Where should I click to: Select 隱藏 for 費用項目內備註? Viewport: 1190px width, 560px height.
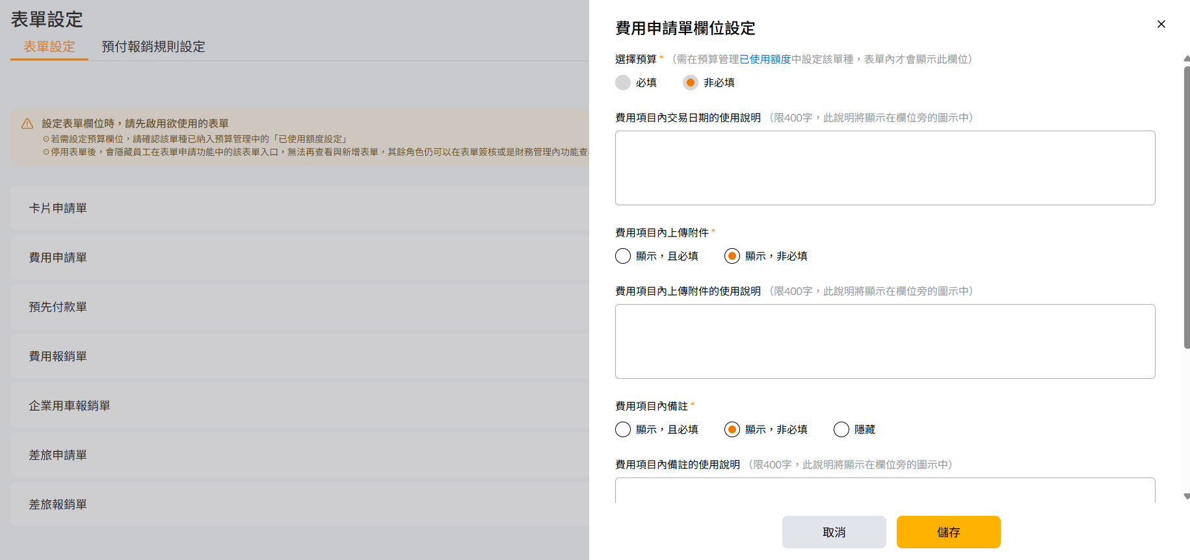pyautogui.click(x=841, y=429)
